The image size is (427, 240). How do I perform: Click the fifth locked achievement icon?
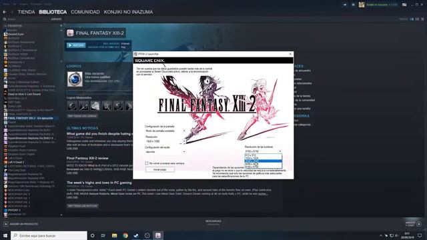coord(118,106)
